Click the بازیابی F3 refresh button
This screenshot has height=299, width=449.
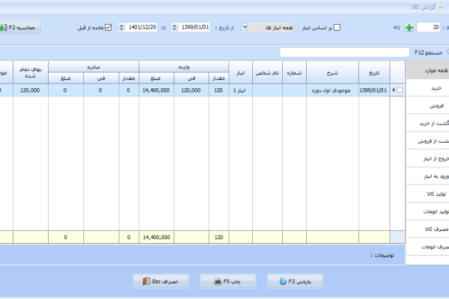(295, 281)
